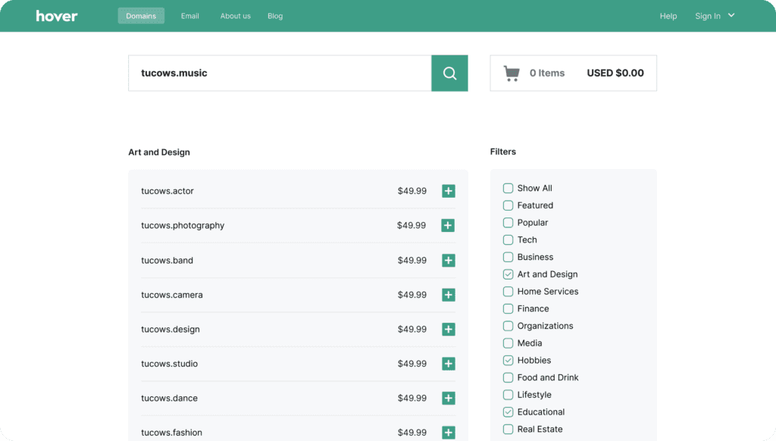
Task: Select the tucows.fashion domain name
Action: tap(171, 433)
